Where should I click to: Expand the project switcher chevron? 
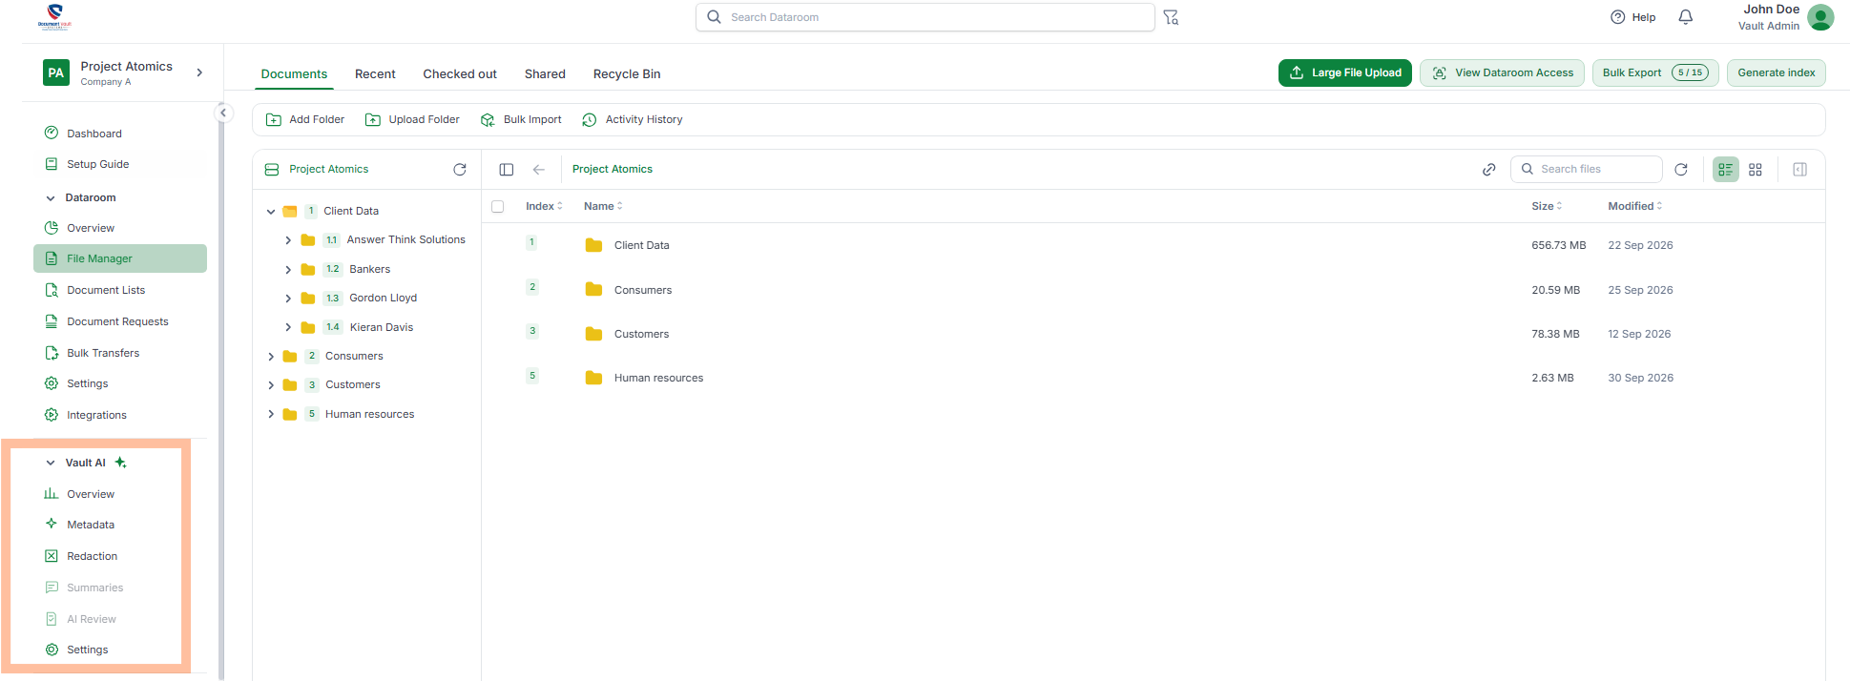coord(199,72)
